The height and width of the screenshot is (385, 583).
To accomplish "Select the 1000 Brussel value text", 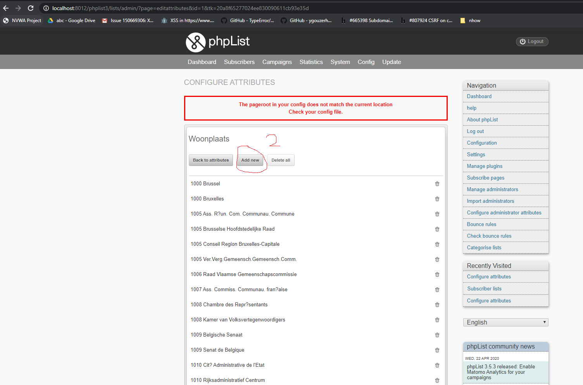I will (x=205, y=184).
